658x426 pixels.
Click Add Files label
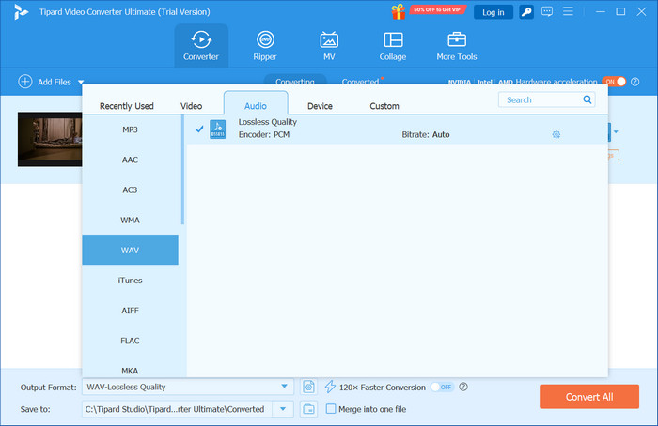(x=55, y=82)
